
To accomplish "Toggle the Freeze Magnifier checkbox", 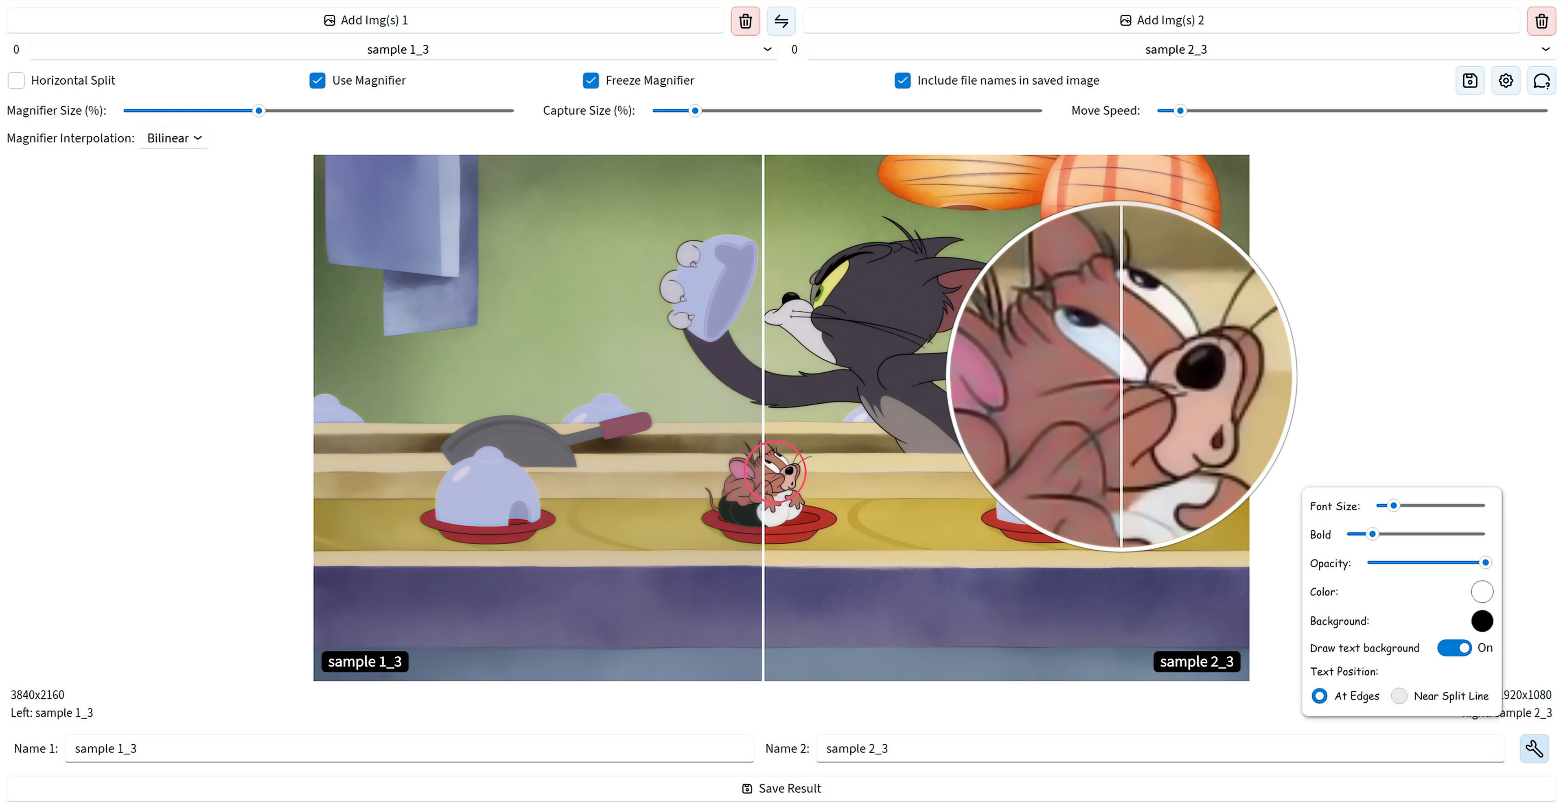I will click(x=590, y=81).
